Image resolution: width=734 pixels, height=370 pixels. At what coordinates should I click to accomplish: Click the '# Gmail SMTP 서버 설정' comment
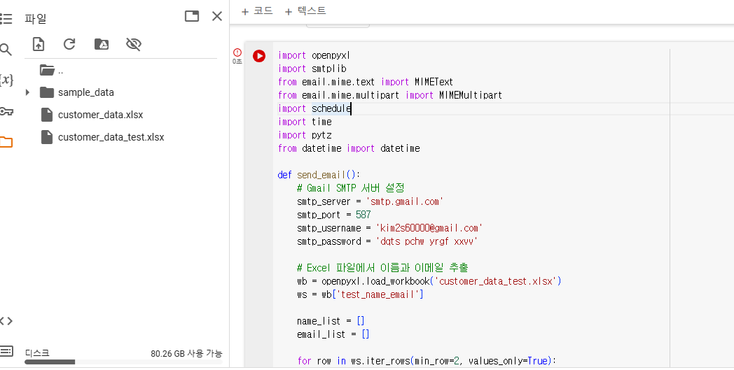point(351,188)
